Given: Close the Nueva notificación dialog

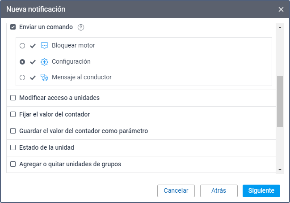Looking at the screenshot, I should 281,9.
